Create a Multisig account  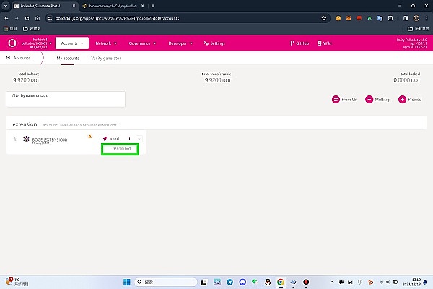pos(377,99)
